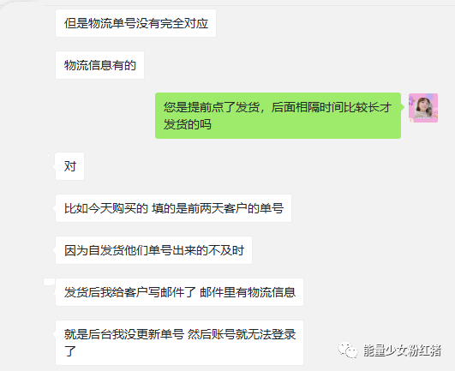Click the text 然后账号就无法登录
The image size is (455, 371).
[x=242, y=334]
